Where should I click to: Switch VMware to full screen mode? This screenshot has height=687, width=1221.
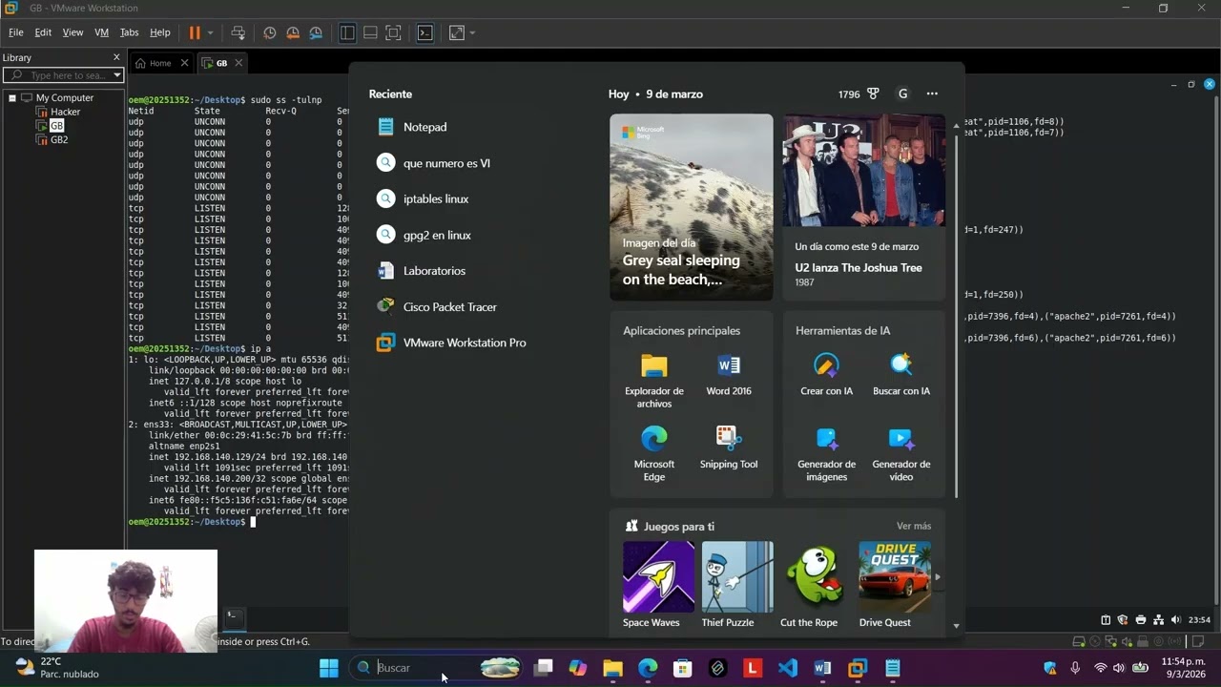tap(393, 32)
